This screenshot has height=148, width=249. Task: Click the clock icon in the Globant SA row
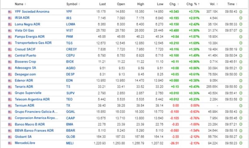241,137
